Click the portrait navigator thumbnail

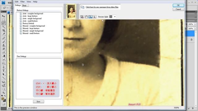pos(71,11)
